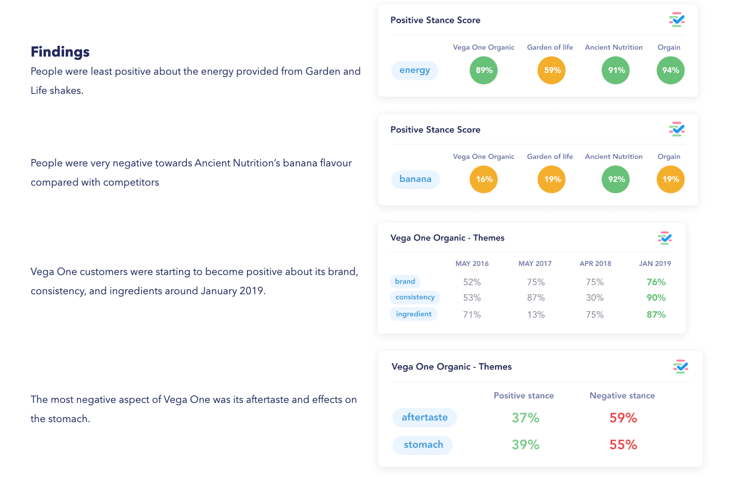Click the 94% Orgain energy score circle
The height and width of the screenshot is (481, 733).
tap(670, 71)
